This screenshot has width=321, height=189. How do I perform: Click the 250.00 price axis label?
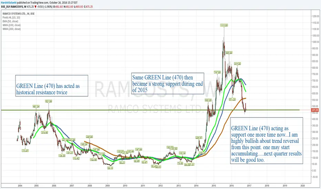tap(316, 138)
